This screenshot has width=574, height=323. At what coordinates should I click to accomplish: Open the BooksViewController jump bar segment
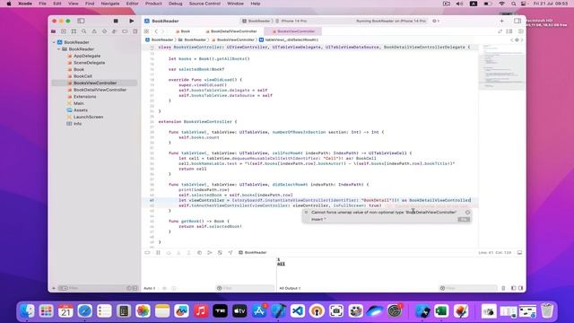233,39
